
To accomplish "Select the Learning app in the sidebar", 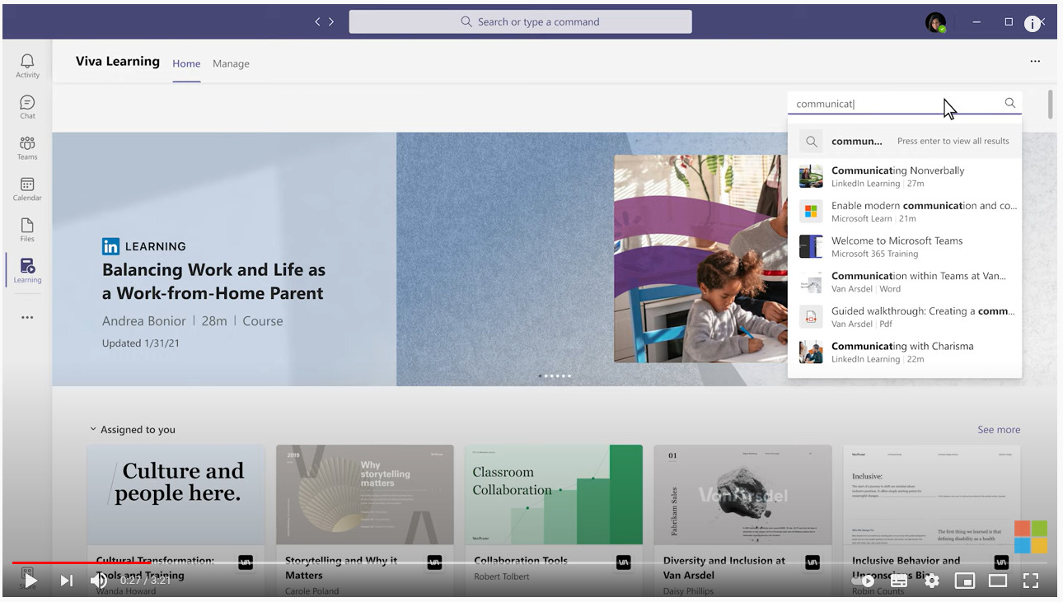I will click(x=27, y=270).
